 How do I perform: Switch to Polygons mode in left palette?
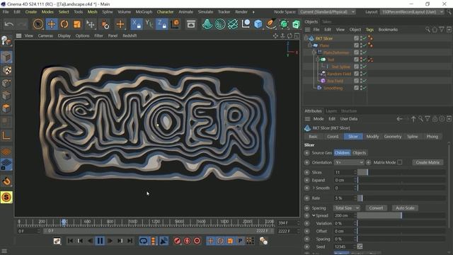pyautogui.click(x=6, y=108)
